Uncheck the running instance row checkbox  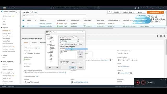pos(23,26)
